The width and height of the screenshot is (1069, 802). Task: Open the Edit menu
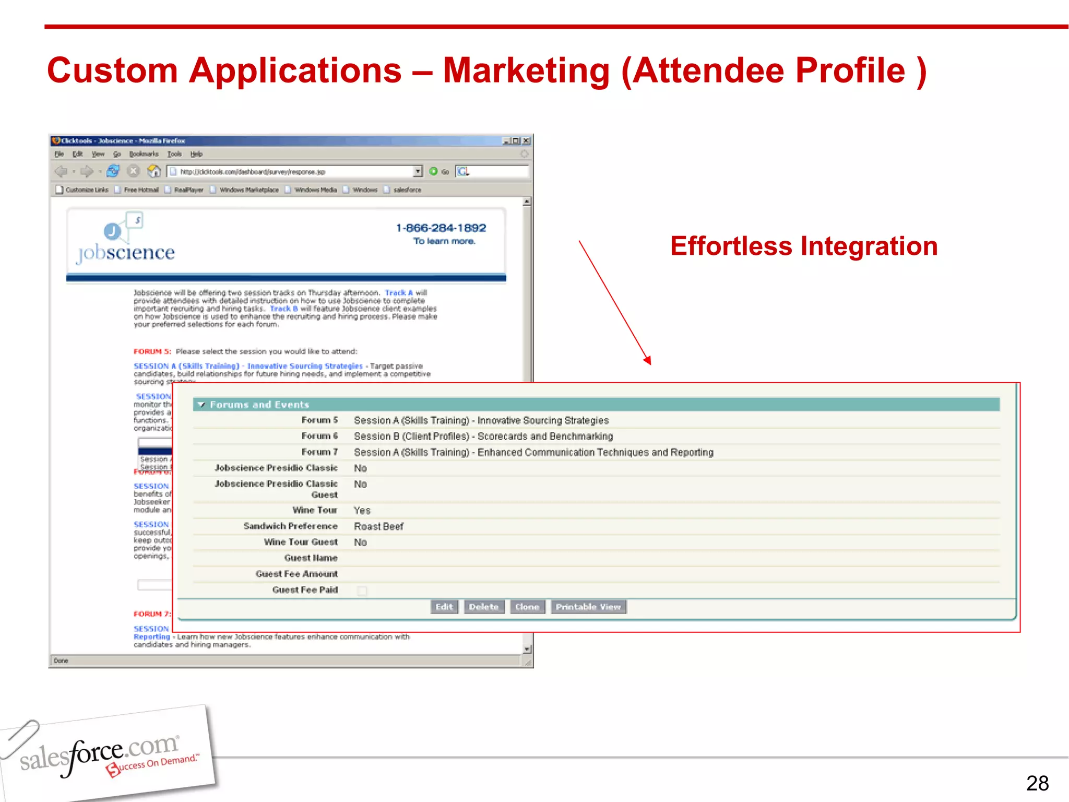point(78,154)
